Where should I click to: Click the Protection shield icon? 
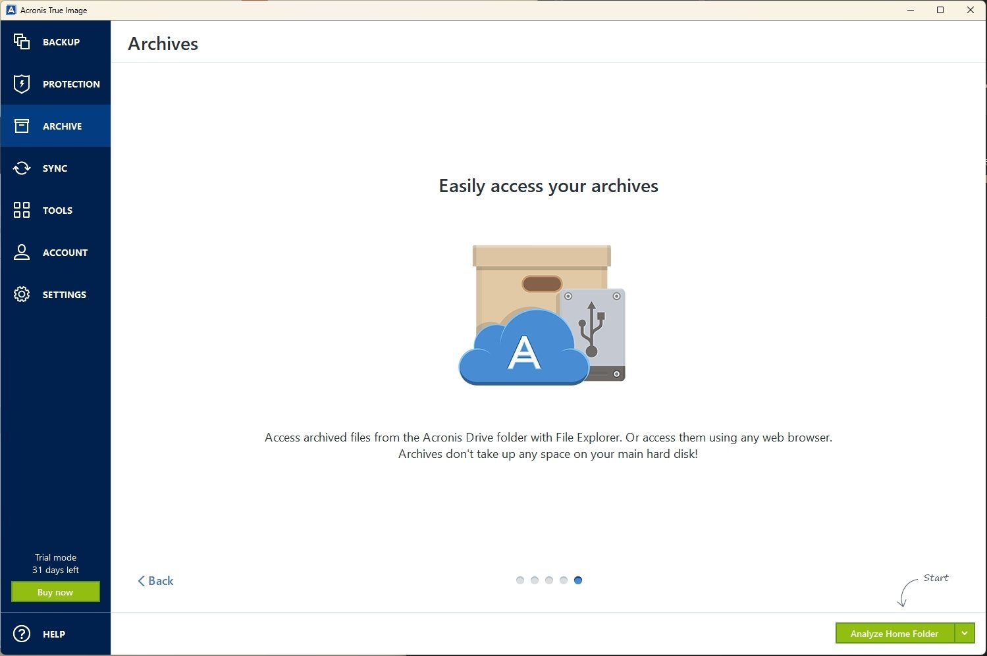[x=22, y=84]
